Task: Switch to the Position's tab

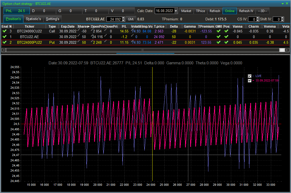Action: (x=13, y=19)
